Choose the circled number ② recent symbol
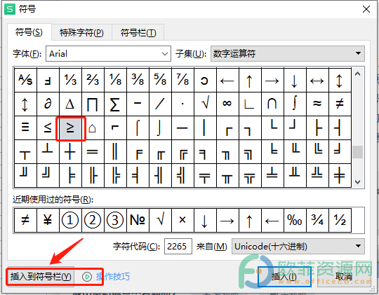Image resolution: width=379 pixels, height=295 pixels. 93,220
